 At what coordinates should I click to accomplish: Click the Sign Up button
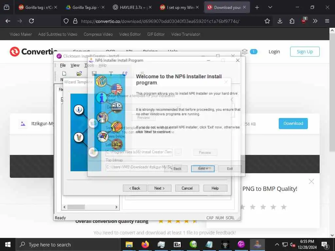305,52
